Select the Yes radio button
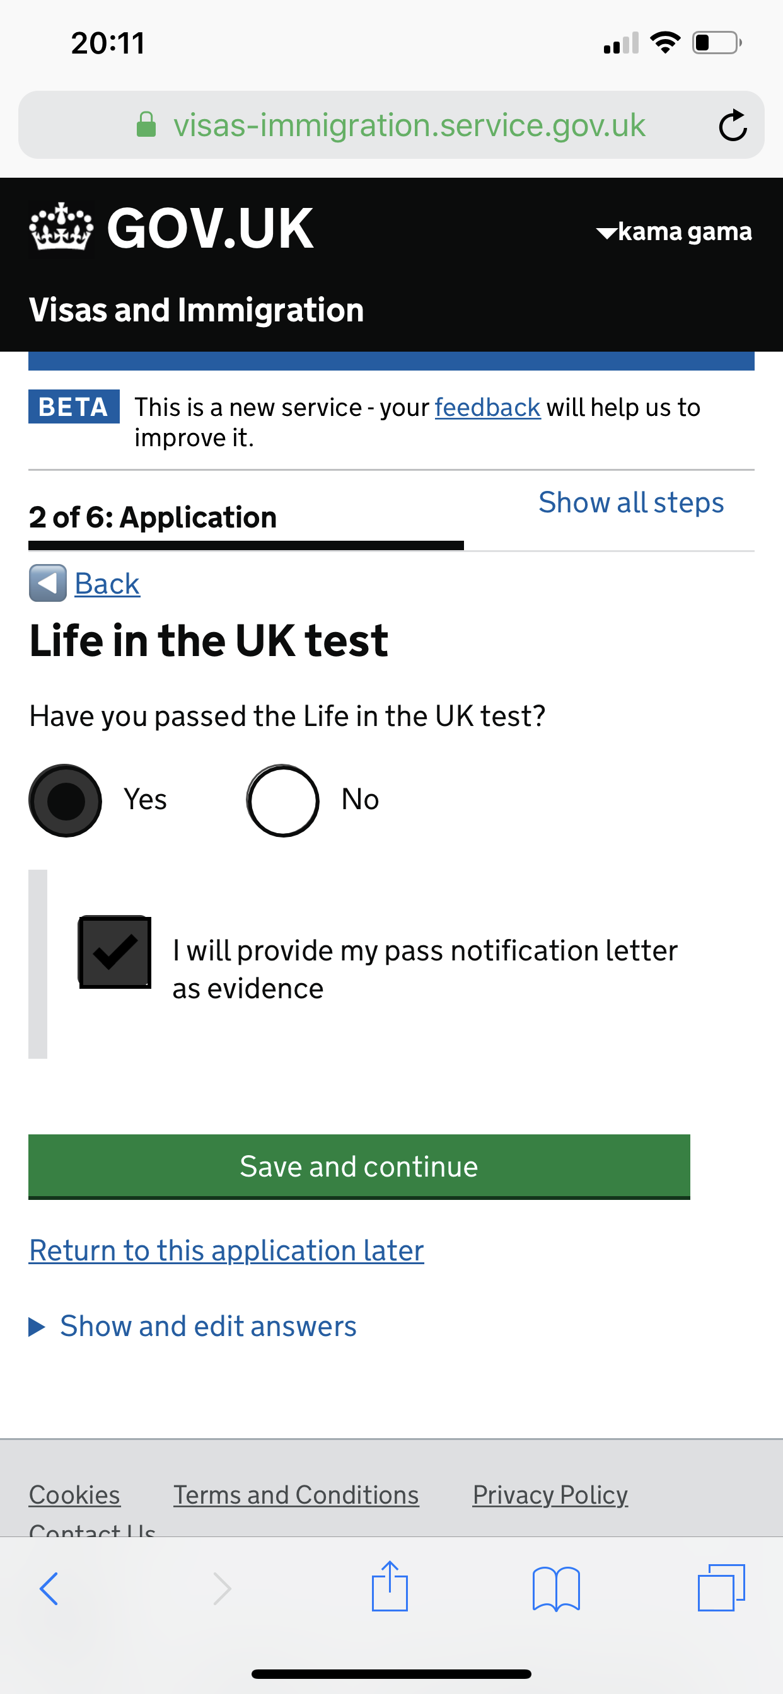The height and width of the screenshot is (1694, 783). click(x=65, y=800)
